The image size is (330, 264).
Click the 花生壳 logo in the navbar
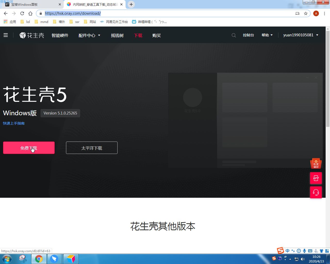[x=32, y=35]
